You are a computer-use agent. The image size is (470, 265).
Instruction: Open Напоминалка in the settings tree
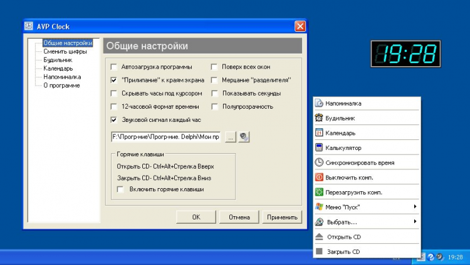pos(62,77)
